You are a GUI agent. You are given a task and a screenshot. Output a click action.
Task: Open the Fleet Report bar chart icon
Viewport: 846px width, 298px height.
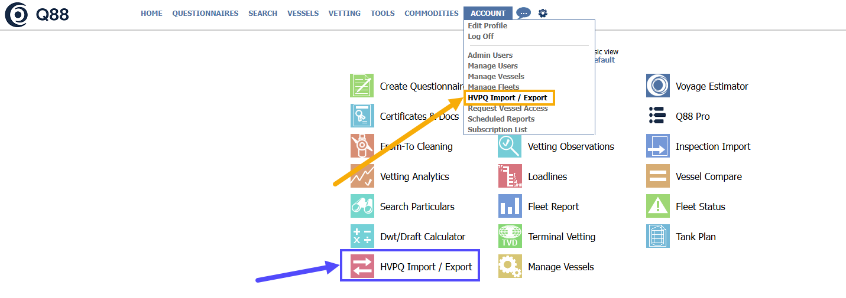[x=510, y=207]
